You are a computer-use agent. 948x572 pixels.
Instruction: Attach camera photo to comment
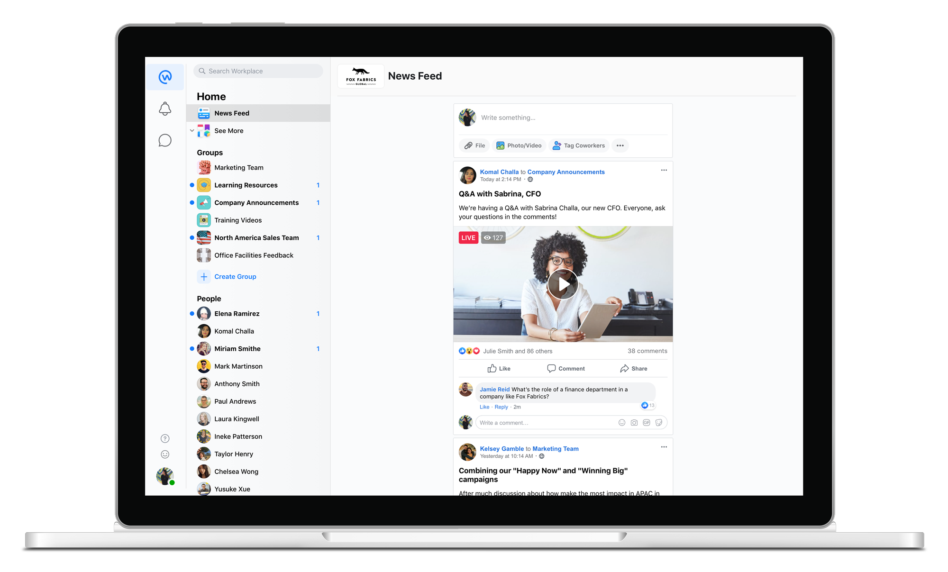pos(634,423)
